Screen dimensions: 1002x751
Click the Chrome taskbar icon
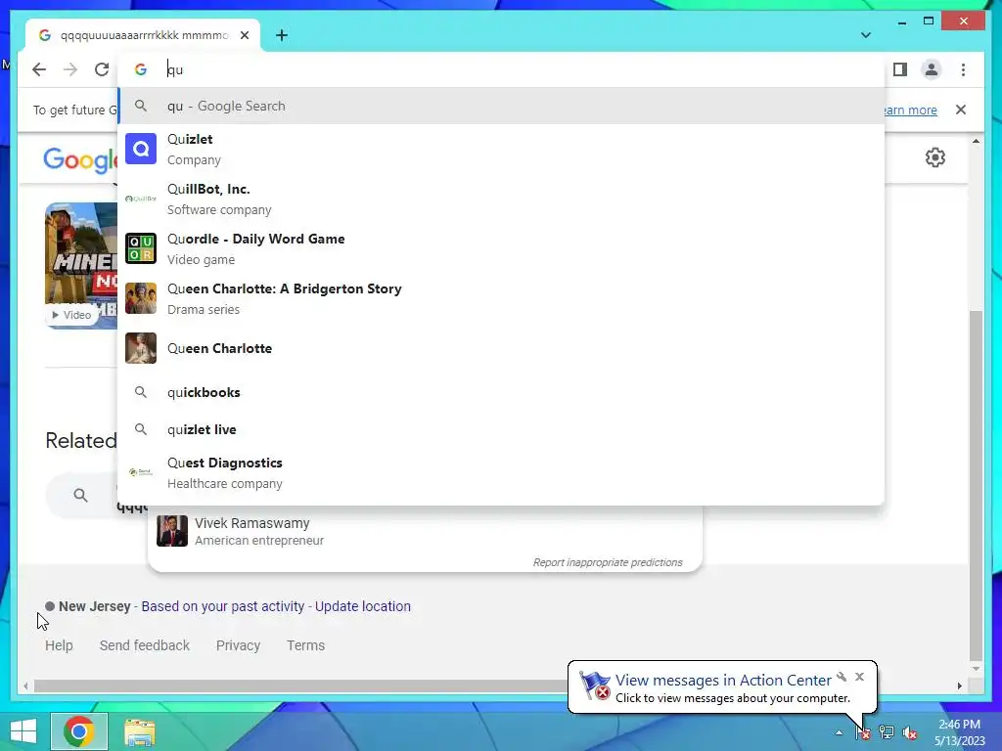point(79,731)
